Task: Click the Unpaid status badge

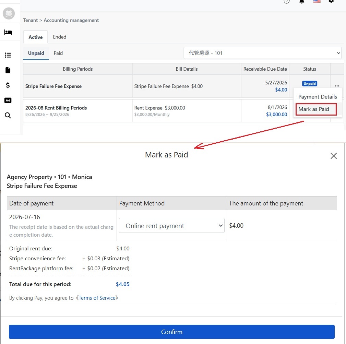Action: point(309,84)
